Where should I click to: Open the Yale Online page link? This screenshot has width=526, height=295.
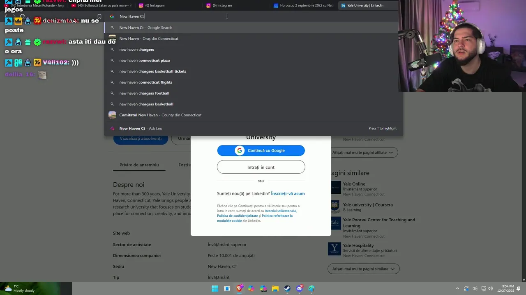pos(354,184)
